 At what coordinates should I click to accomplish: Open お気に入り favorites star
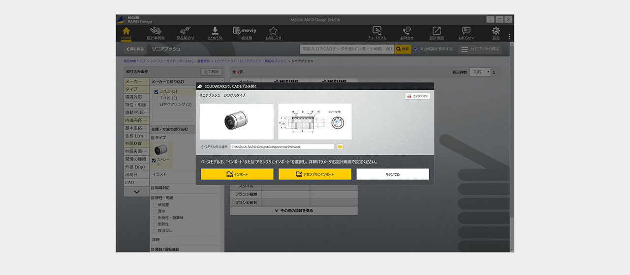(273, 33)
